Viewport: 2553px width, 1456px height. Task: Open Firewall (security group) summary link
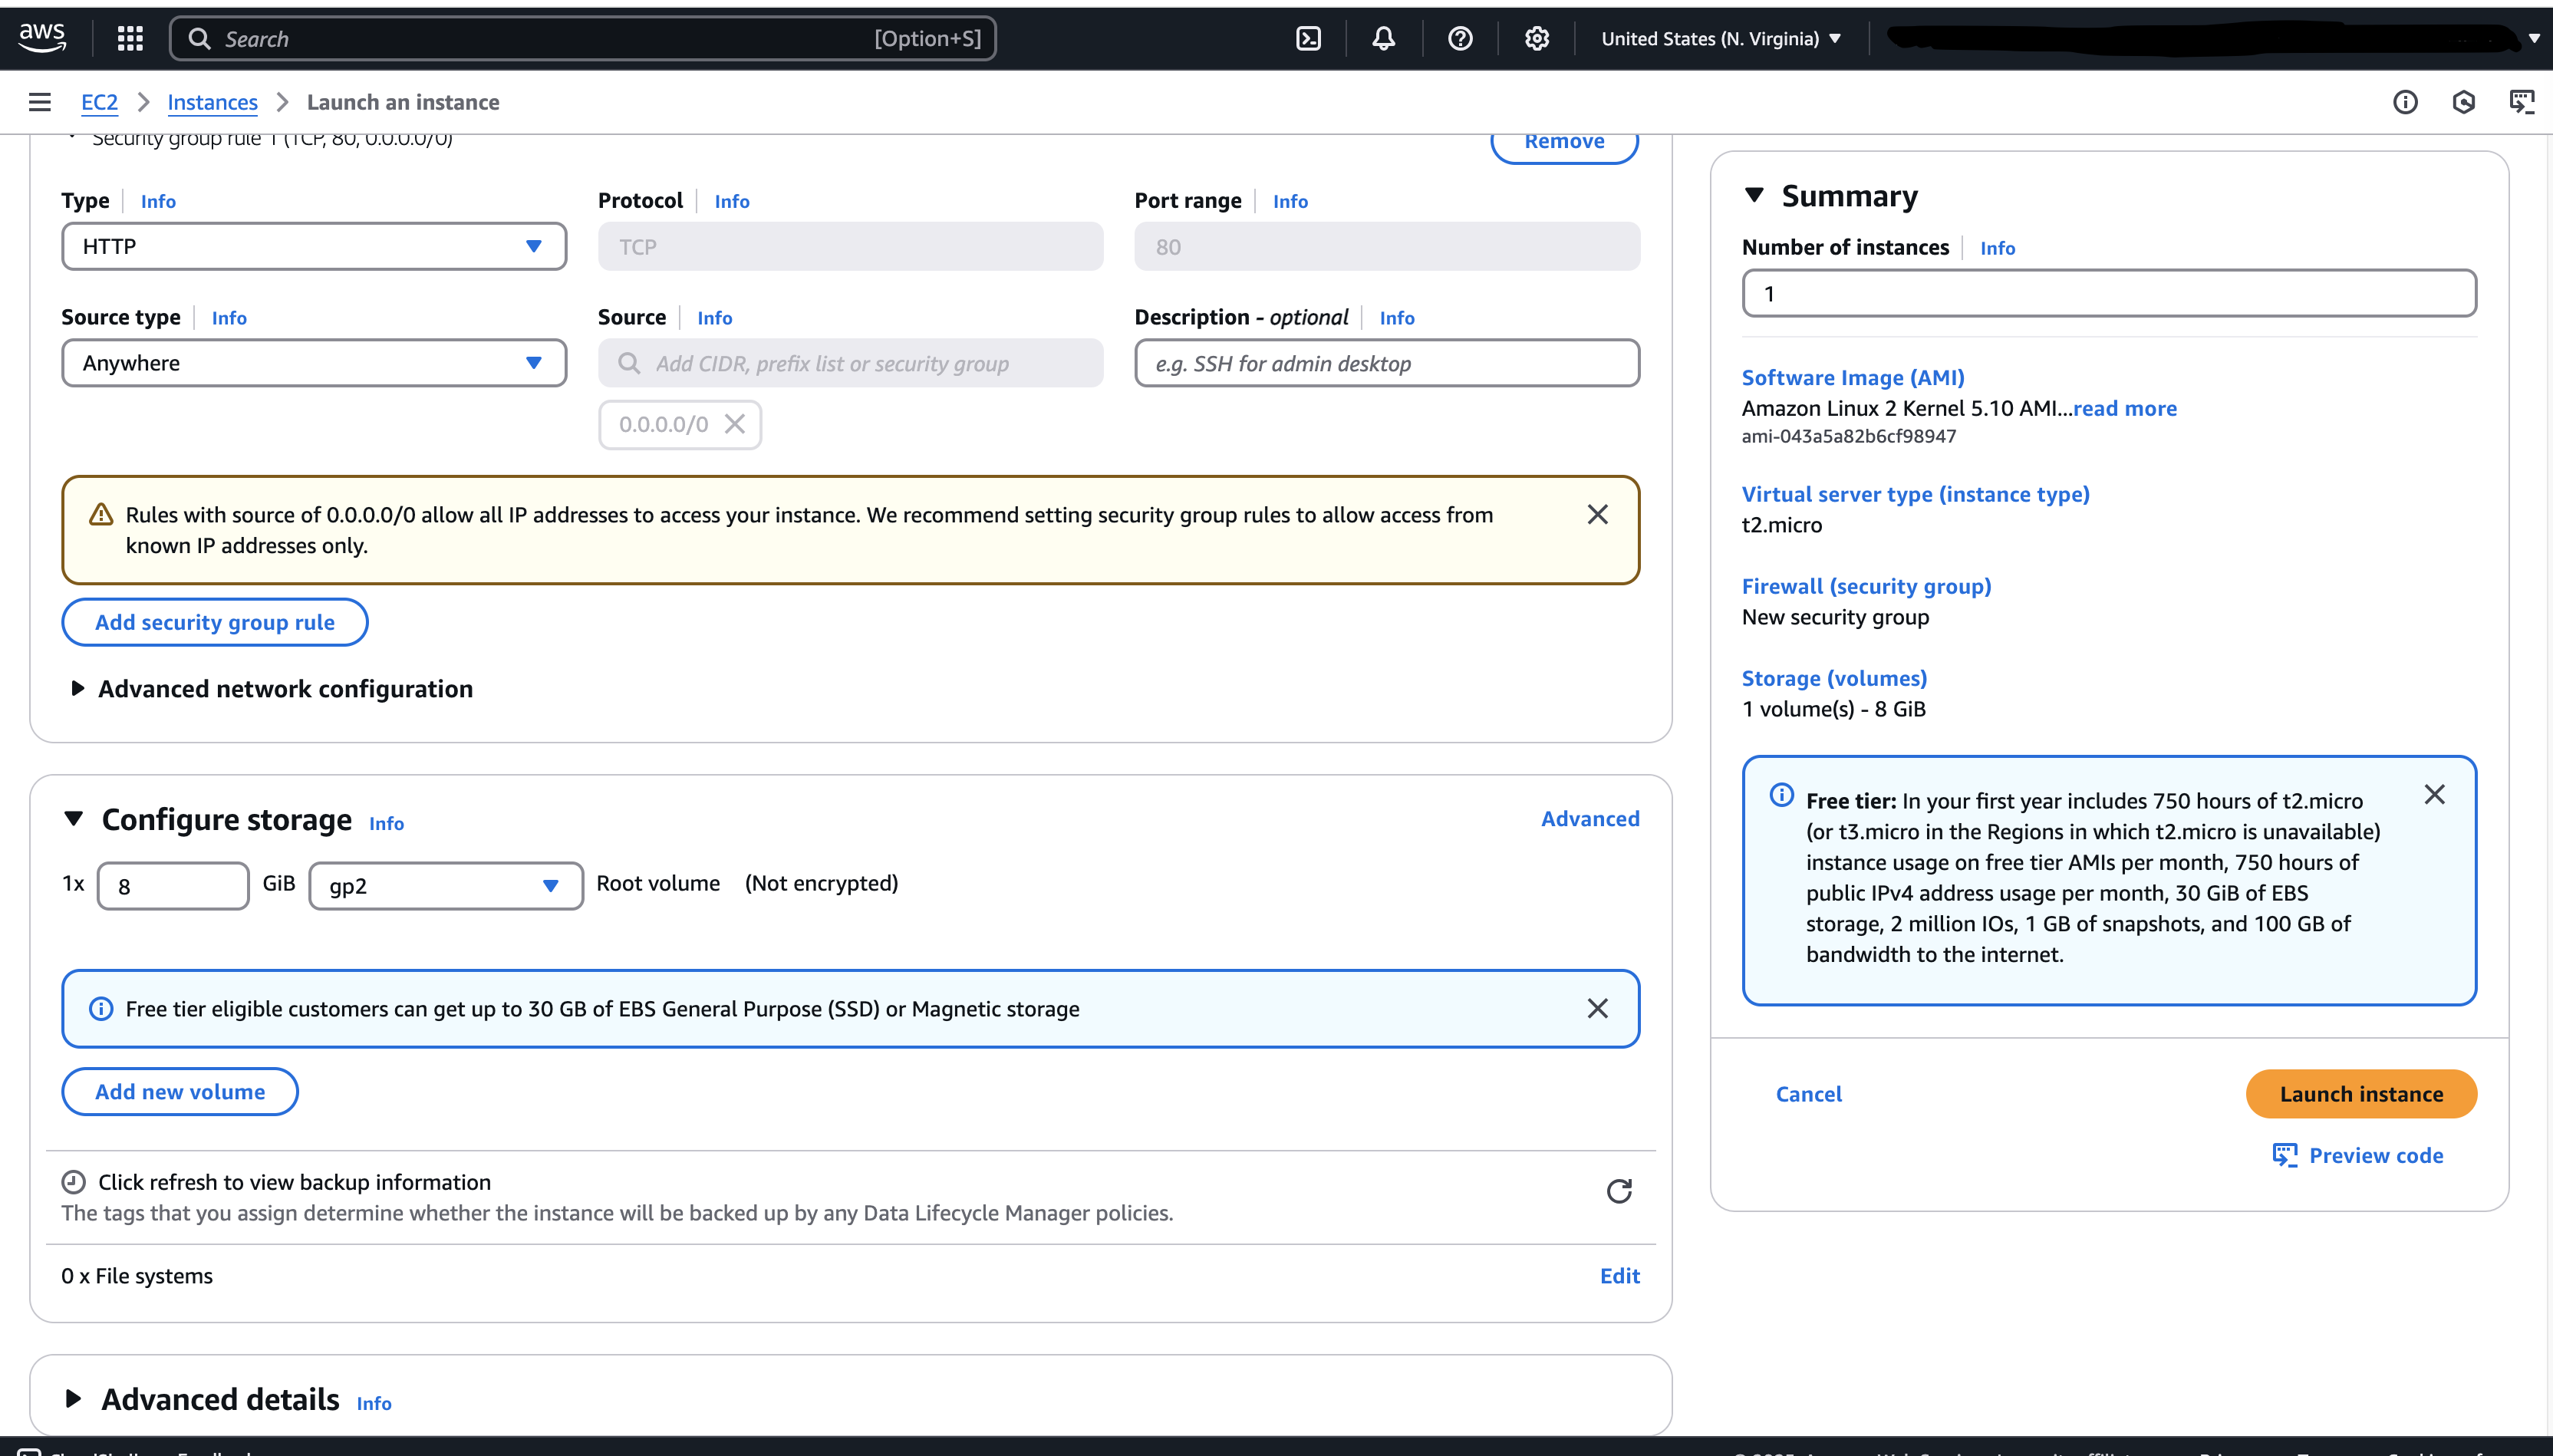pyautogui.click(x=1866, y=586)
